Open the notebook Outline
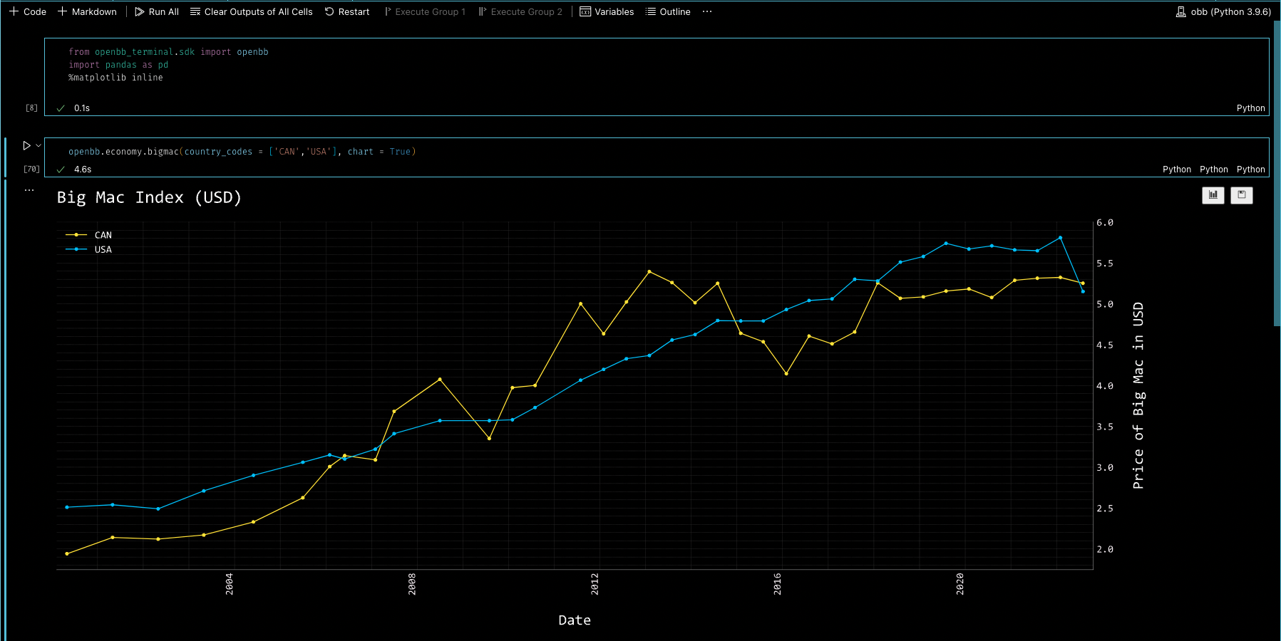 pos(668,11)
